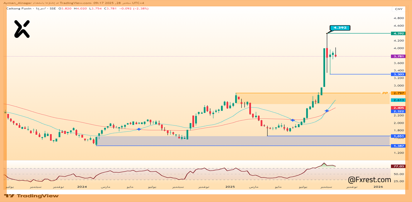Click the blue cross marker from 2024
Viewport: 412px width, 202px height.
(139, 129)
